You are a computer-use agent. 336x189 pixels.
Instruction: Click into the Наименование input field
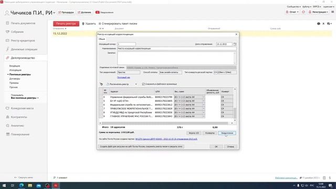pyautogui.click(x=177, y=49)
